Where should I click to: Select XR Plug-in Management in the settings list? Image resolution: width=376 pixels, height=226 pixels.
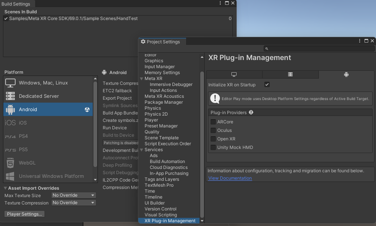coord(169,220)
